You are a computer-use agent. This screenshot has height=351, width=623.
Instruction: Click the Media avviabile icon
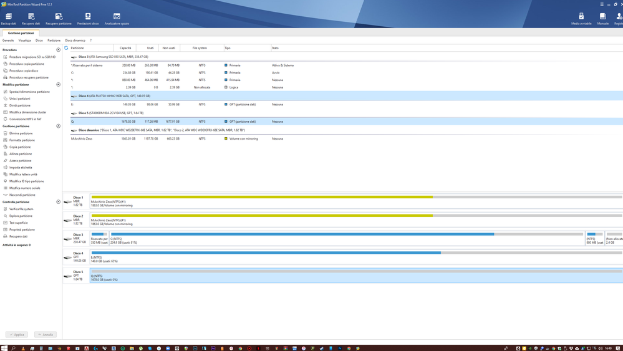point(581,19)
